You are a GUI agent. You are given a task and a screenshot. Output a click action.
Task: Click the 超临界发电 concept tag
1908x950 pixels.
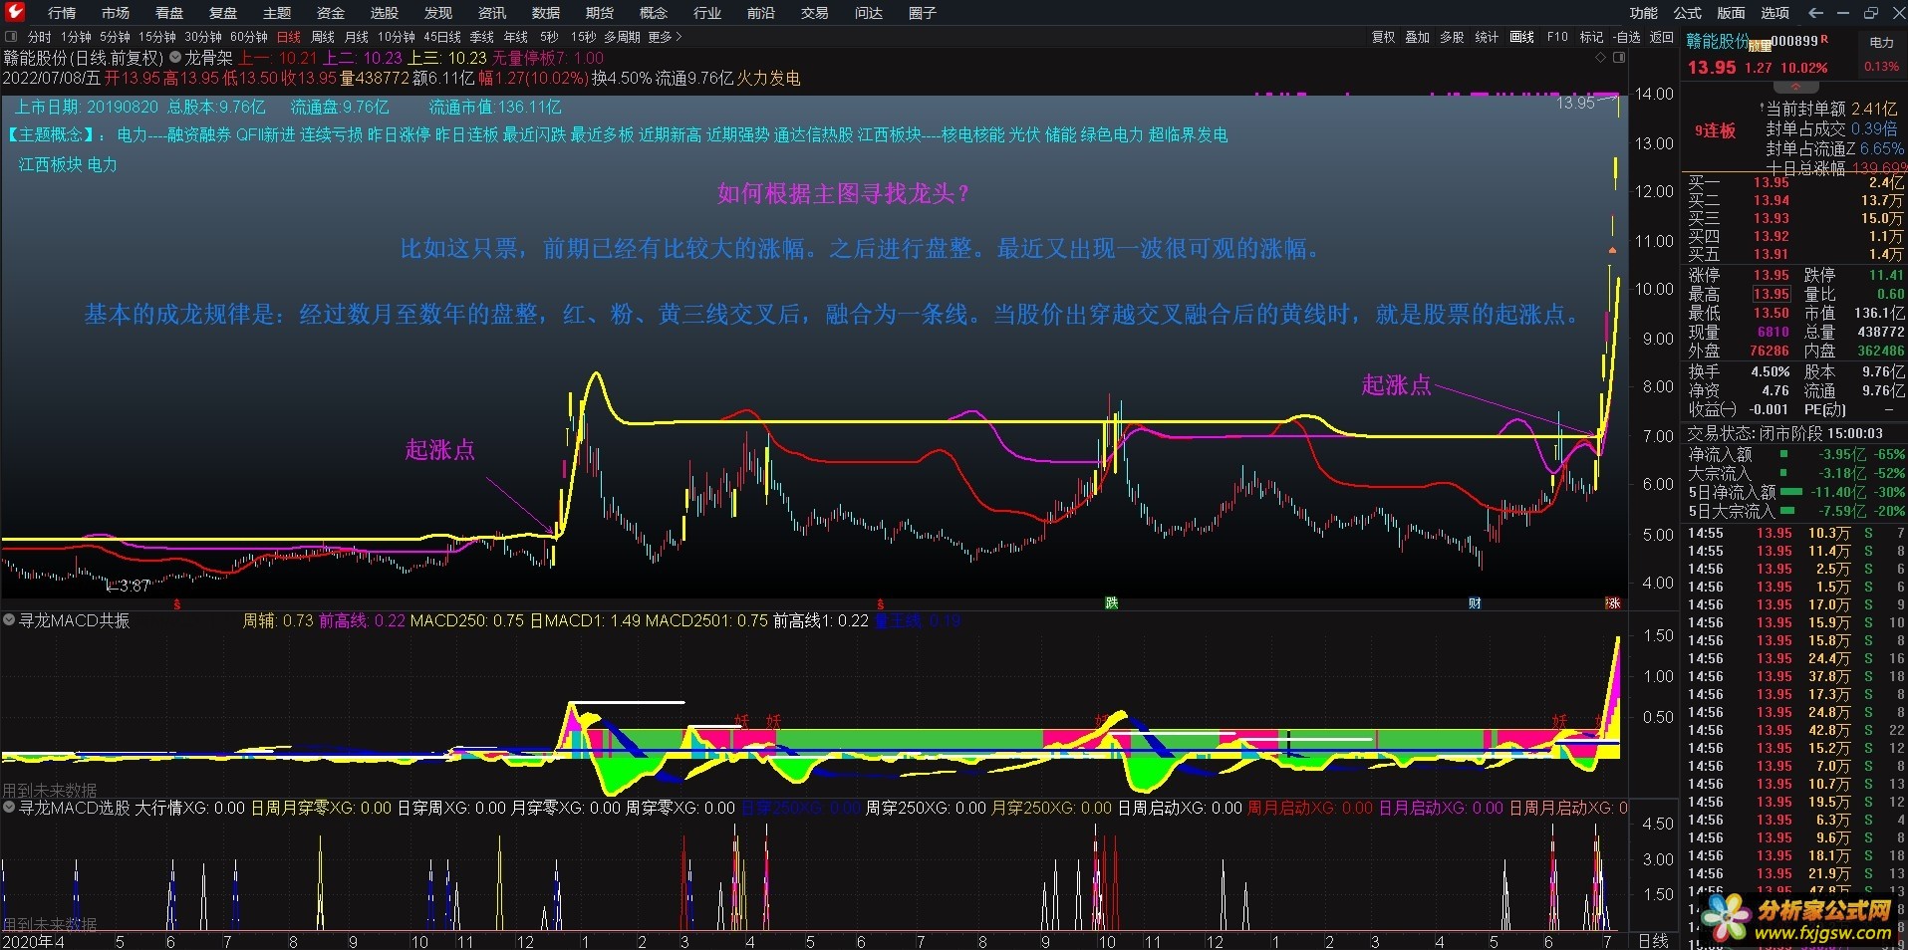(x=1188, y=134)
